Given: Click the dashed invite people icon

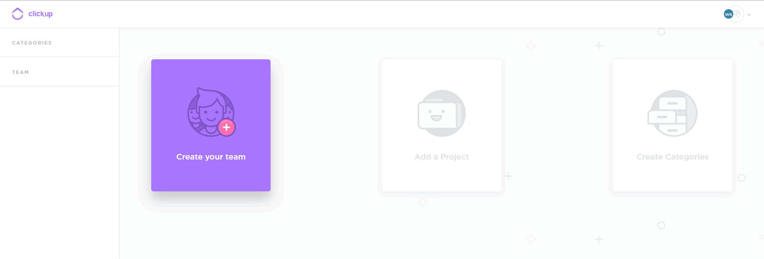Looking at the screenshot, I should (737, 14).
